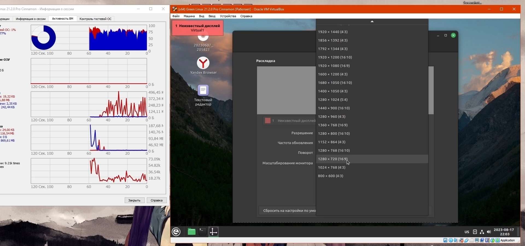The width and height of the screenshot is (525, 246).
Task: Open the Cinnamon menu on the guest panel
Action: pyautogui.click(x=176, y=232)
